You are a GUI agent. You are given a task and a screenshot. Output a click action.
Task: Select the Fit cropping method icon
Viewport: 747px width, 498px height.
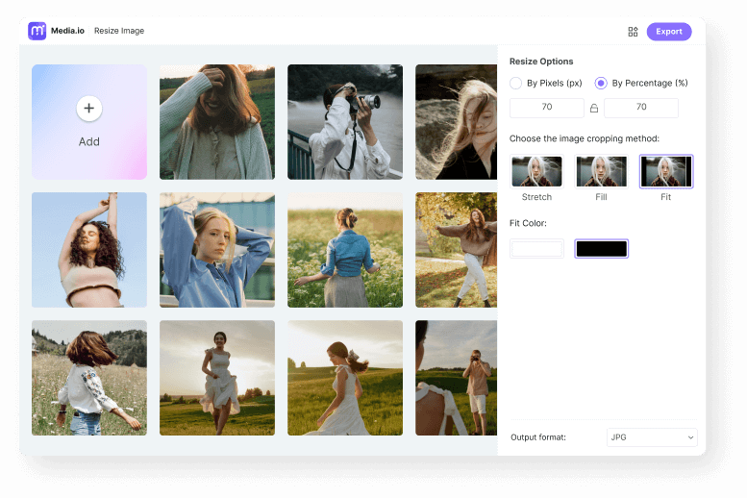(x=665, y=171)
